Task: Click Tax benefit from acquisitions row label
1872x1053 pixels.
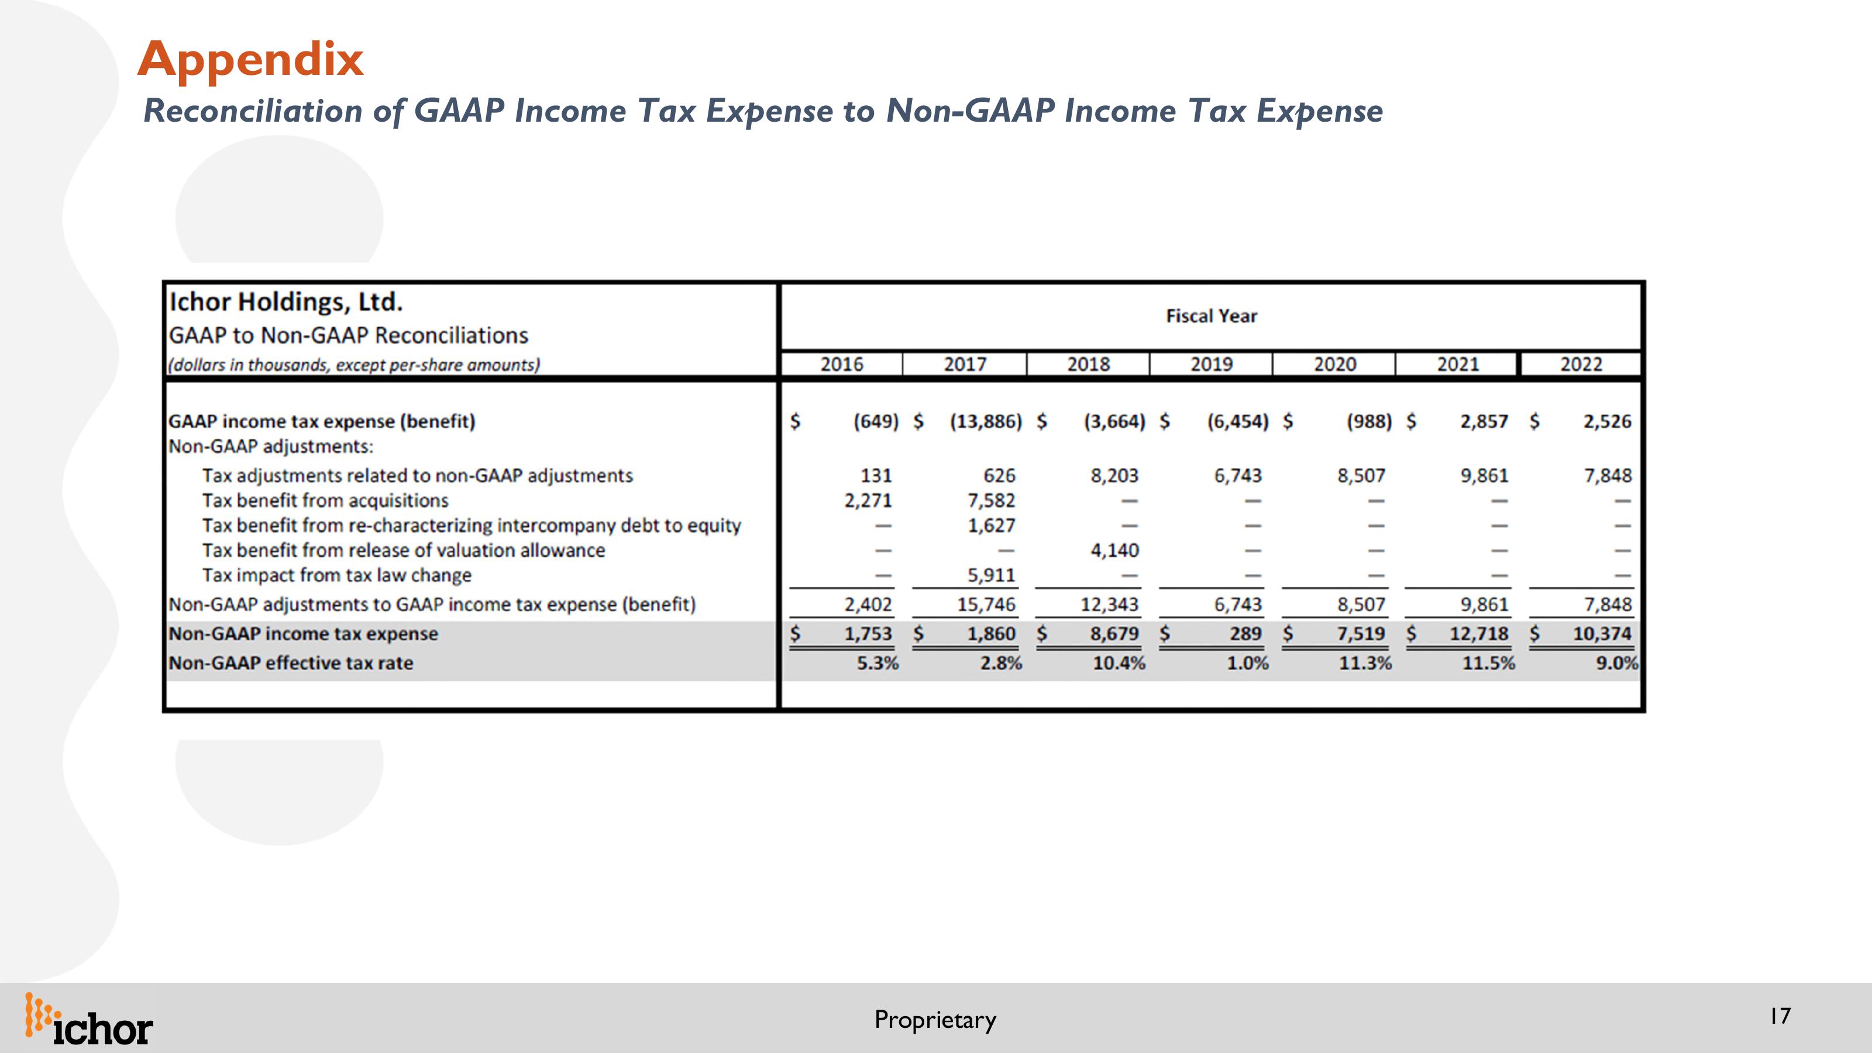Action: pyautogui.click(x=326, y=501)
